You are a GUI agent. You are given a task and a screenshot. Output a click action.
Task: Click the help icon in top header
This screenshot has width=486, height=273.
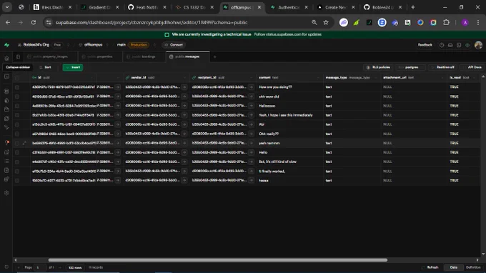tap(442, 45)
